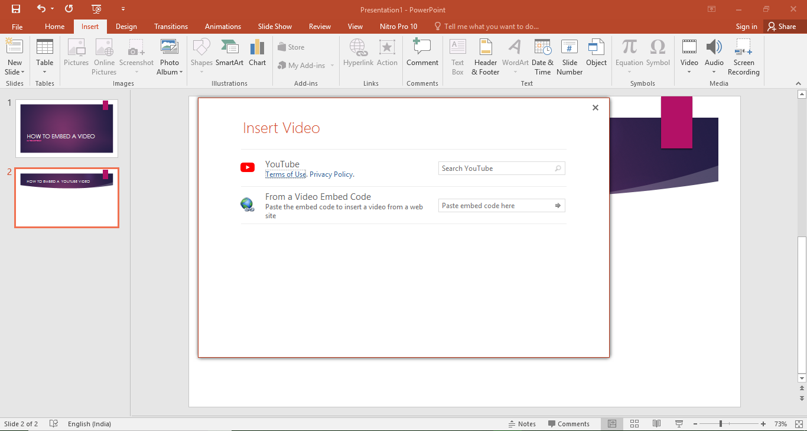Open the Privacy Policy link

[x=331, y=174]
